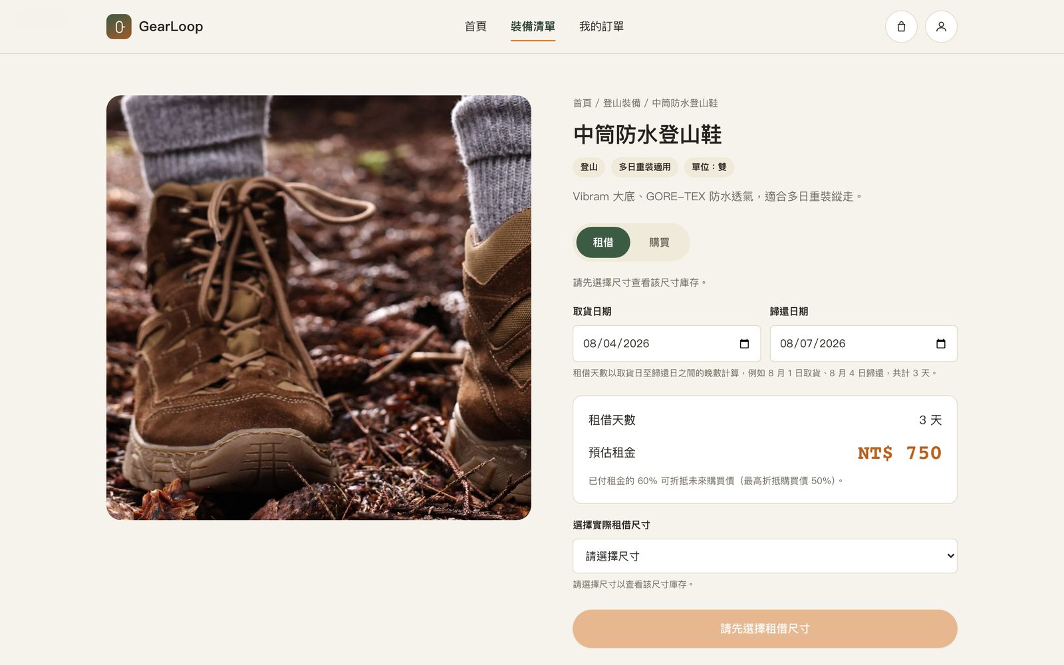Expand the 請選擇尺寸 size dropdown
The height and width of the screenshot is (665, 1064).
tap(765, 556)
